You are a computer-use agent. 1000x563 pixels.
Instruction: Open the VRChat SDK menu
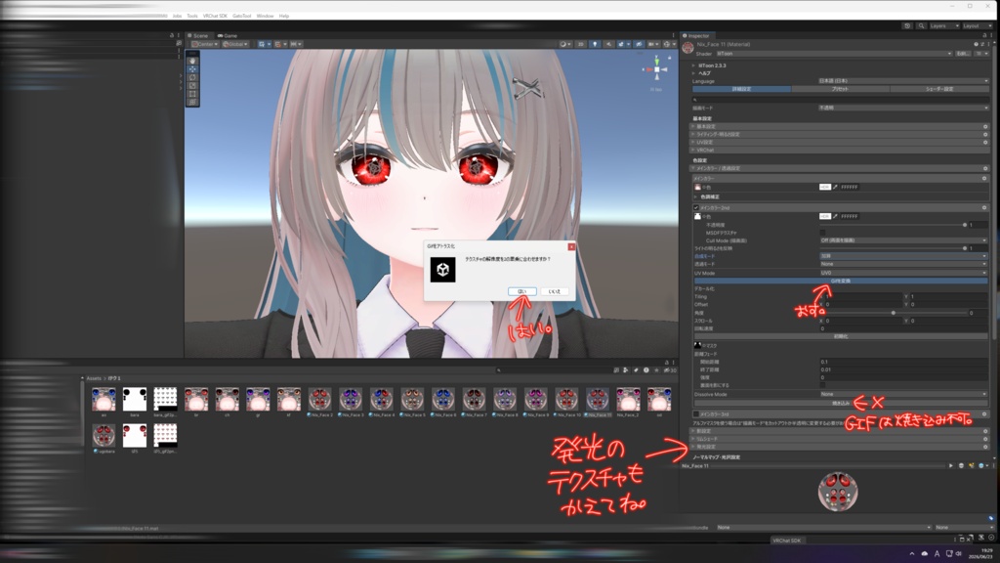click(215, 16)
